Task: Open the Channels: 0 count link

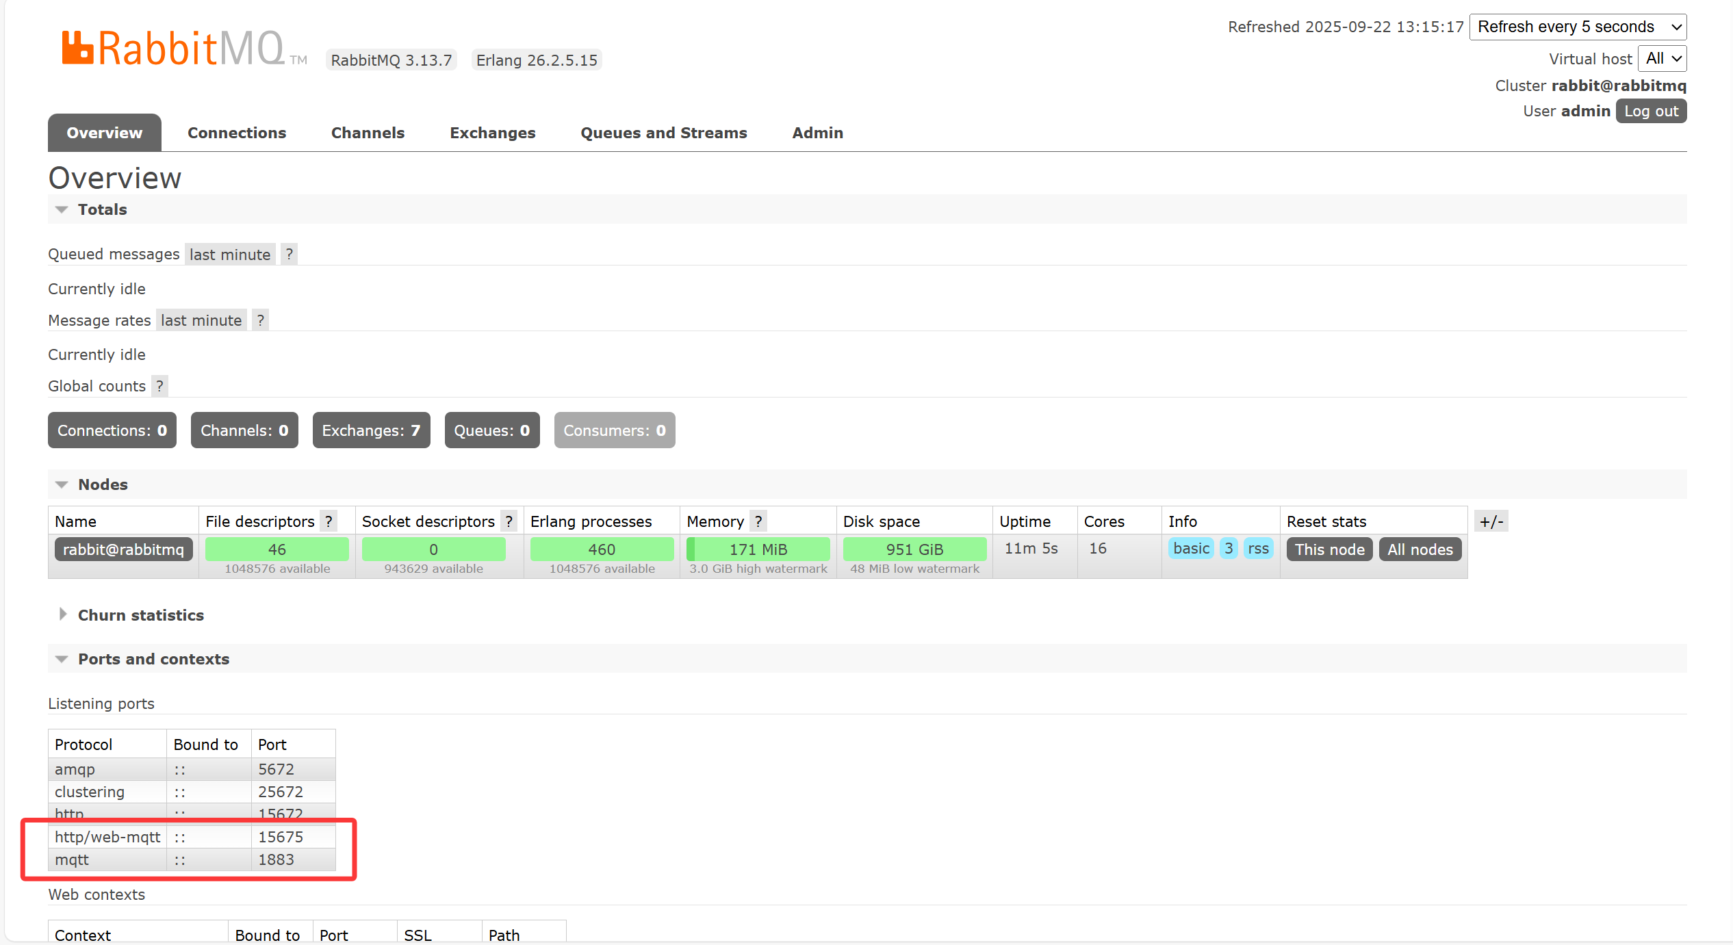Action: click(244, 430)
